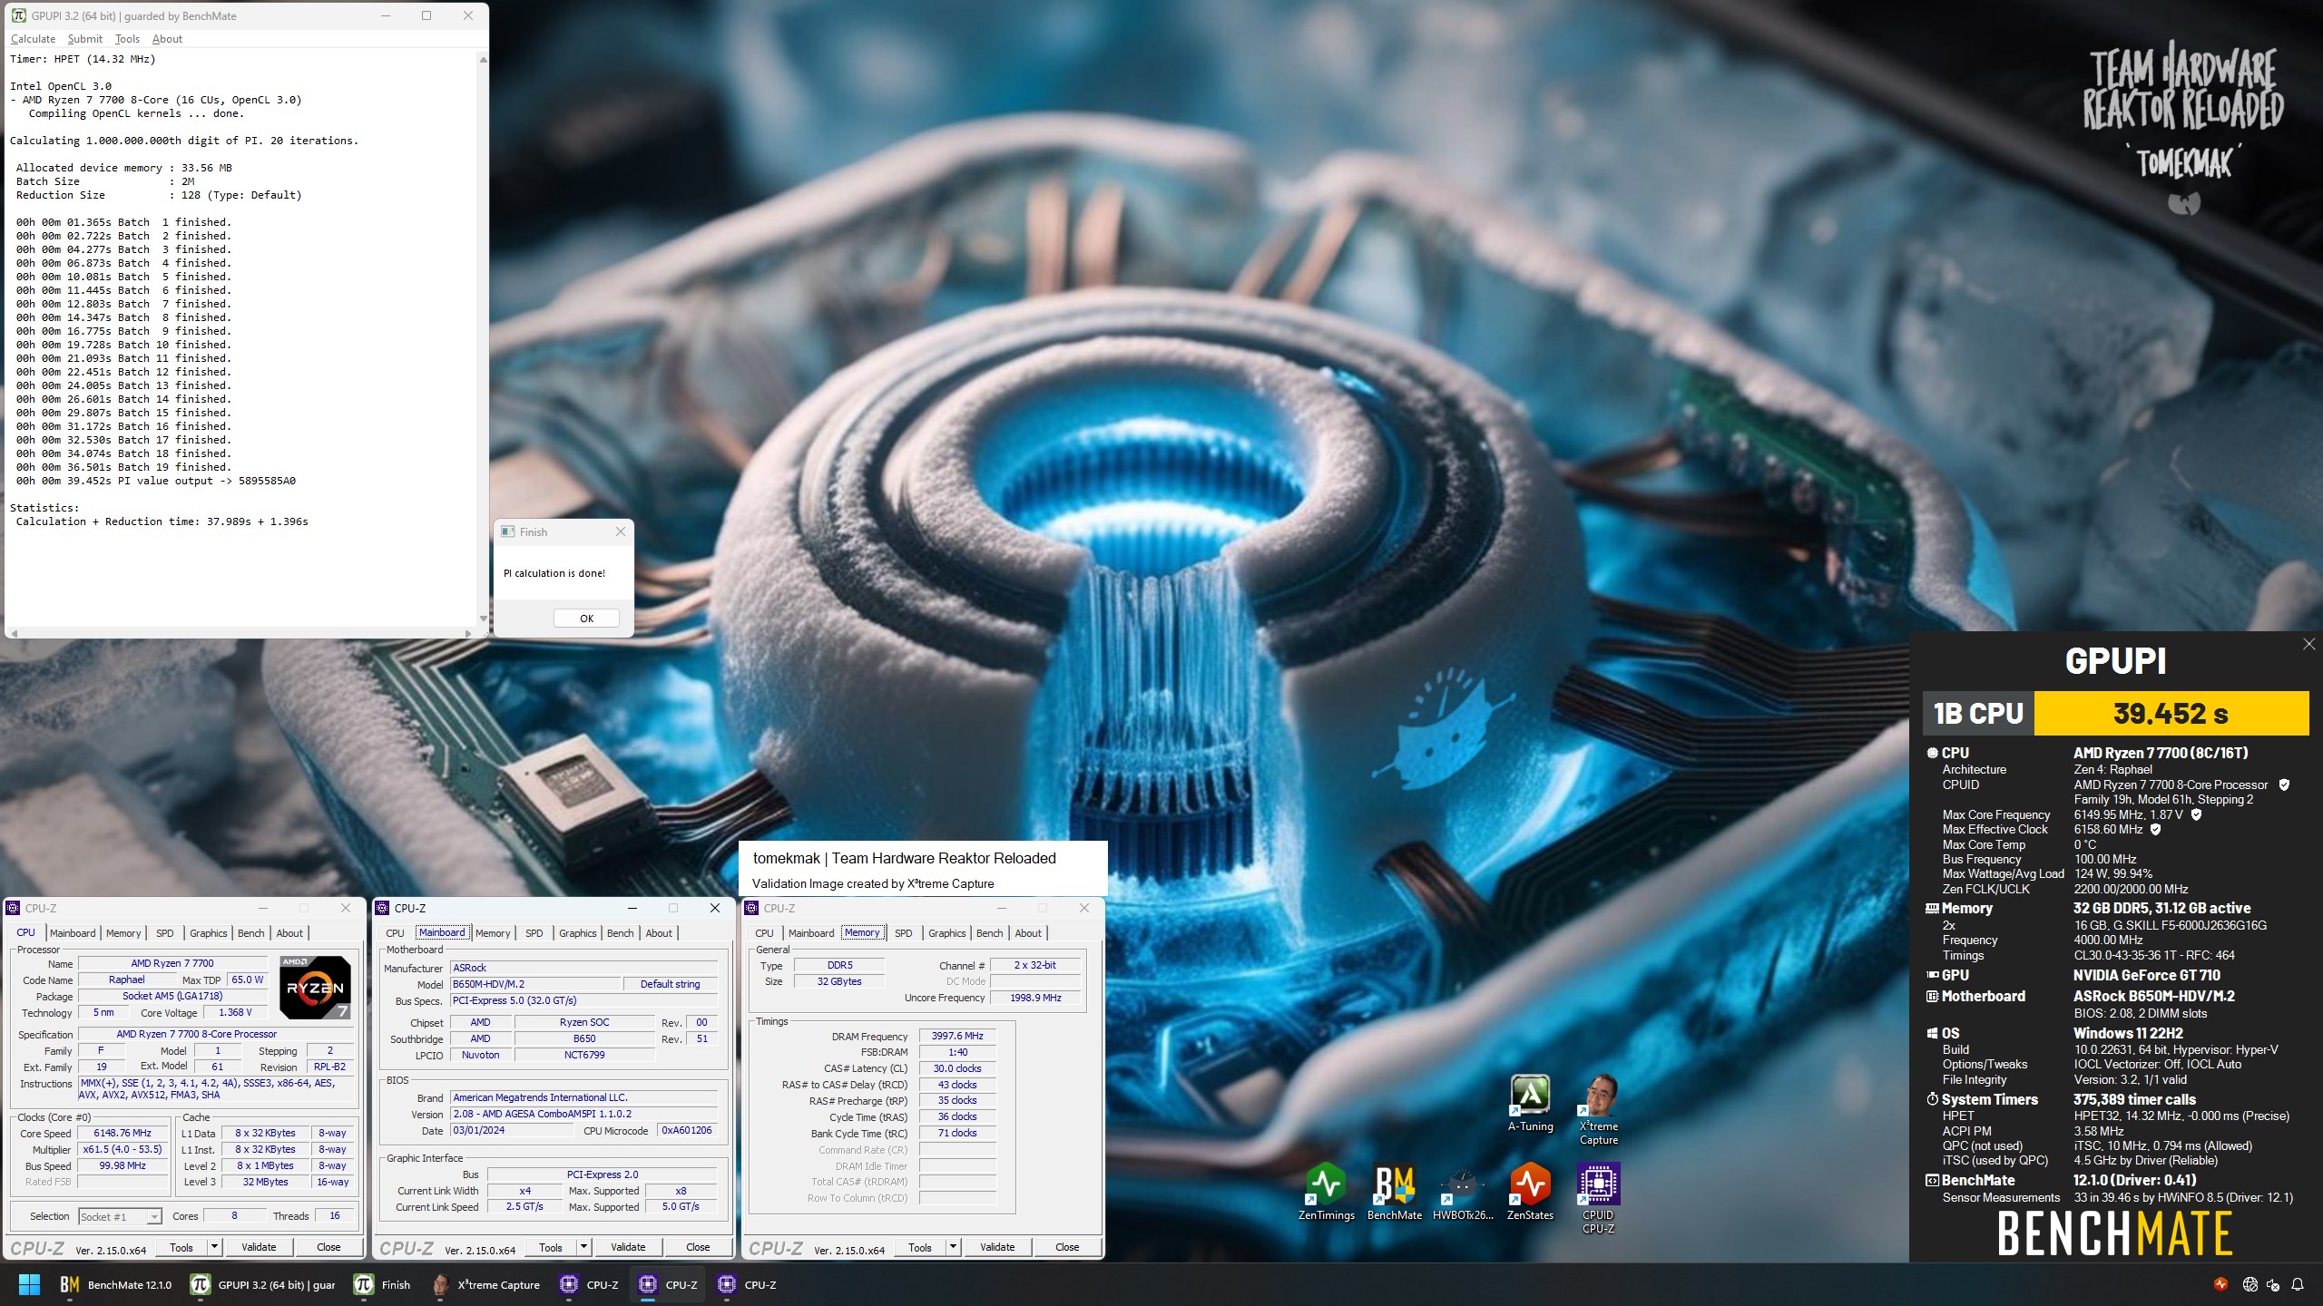This screenshot has height=1306, width=2323.
Task: Click the GPUPI vertical scrollbar
Action: tap(483, 340)
